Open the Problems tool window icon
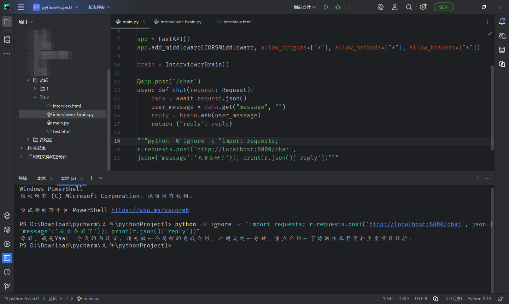The height and width of the screenshot is (304, 509). 7,272
